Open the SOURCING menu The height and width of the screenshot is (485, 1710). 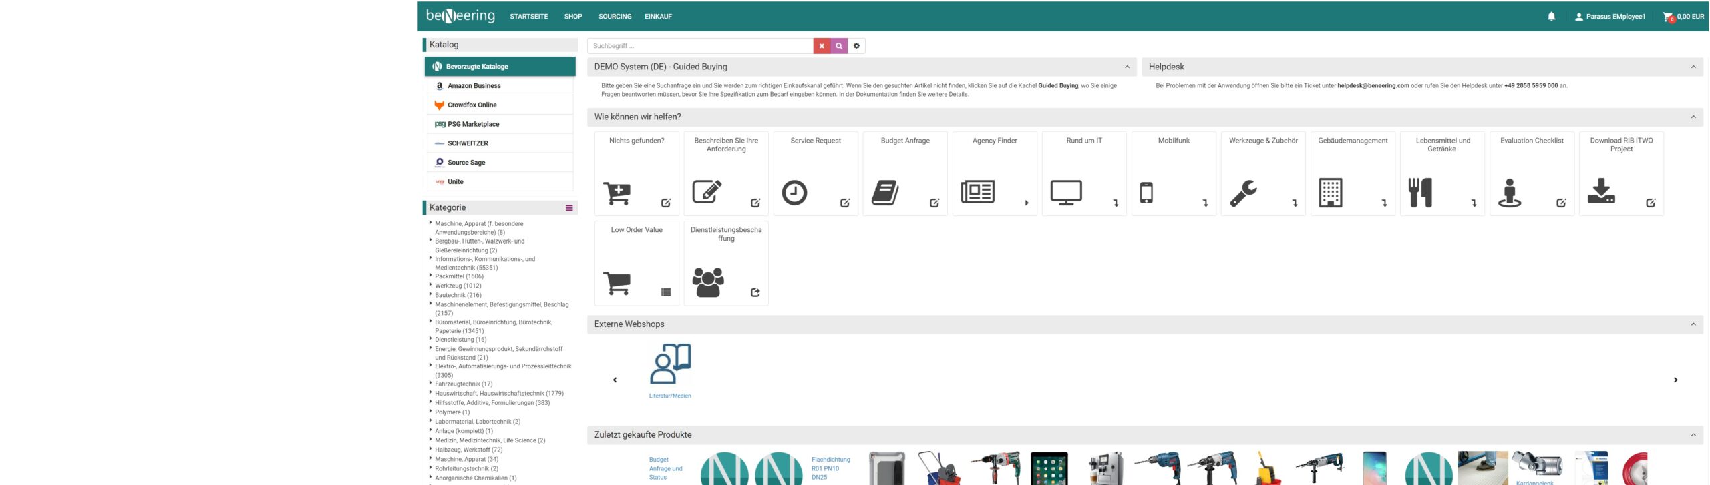(x=615, y=17)
